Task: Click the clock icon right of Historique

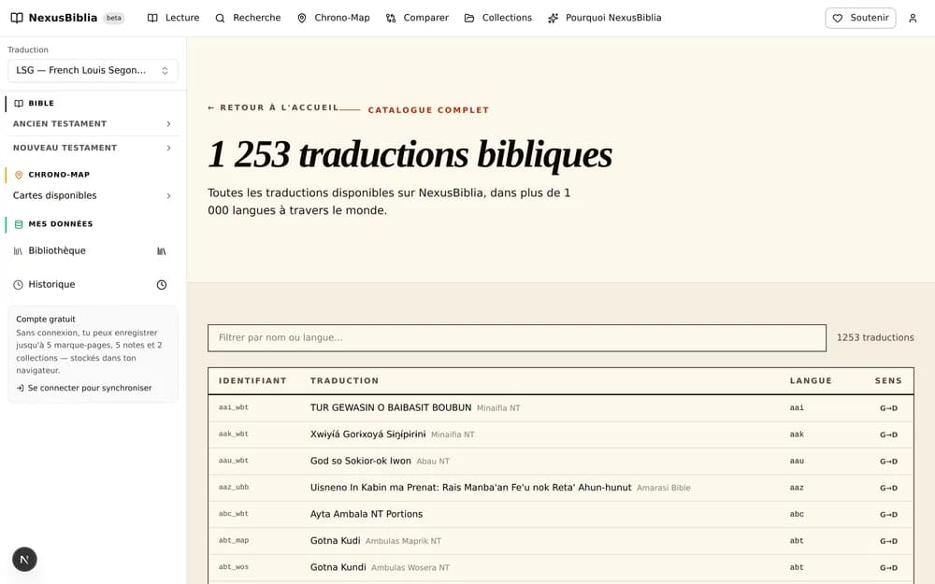Action: coord(162,285)
